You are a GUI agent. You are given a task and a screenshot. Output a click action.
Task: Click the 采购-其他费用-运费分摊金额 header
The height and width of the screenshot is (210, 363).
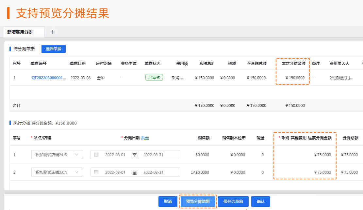pos(306,138)
